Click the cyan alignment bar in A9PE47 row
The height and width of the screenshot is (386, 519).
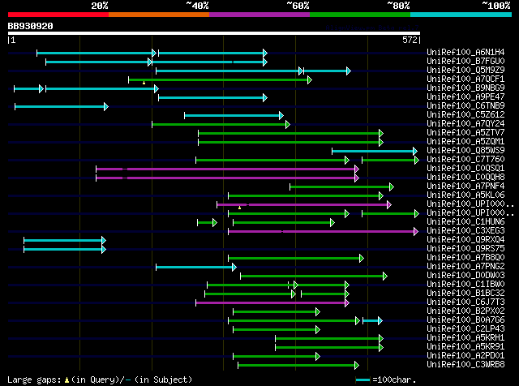click(x=212, y=97)
